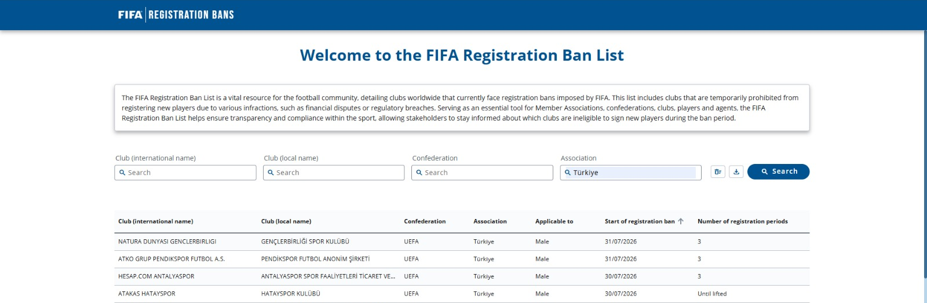Click the PENDİKSPOR FUTBOL ANONİM ŞİRKETİ local name
Viewport: 927px width, 303px height.
[315, 259]
